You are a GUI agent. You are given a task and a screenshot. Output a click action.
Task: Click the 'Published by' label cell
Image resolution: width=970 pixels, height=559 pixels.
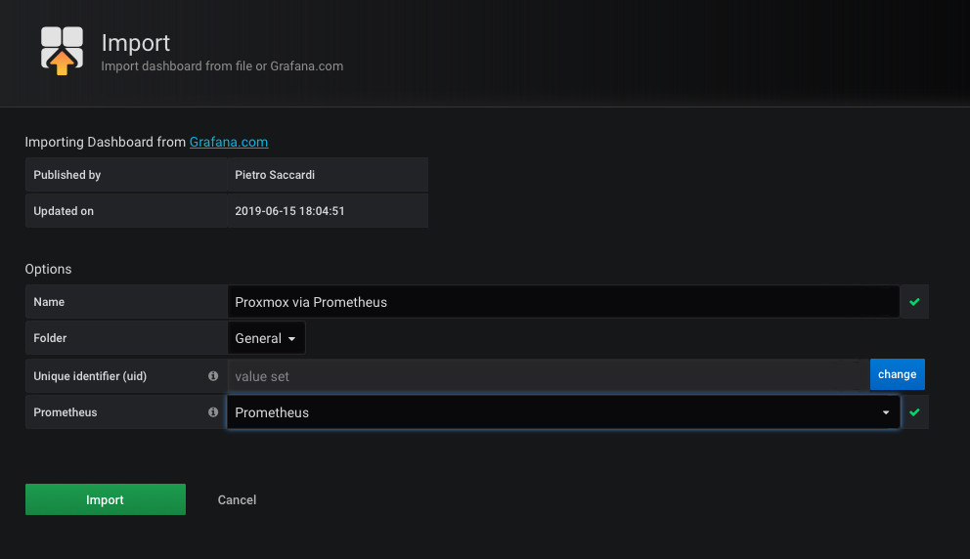tap(126, 175)
